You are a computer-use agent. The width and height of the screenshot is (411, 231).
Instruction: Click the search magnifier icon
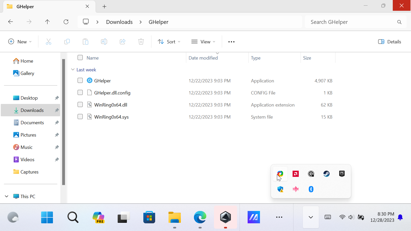coord(399,22)
